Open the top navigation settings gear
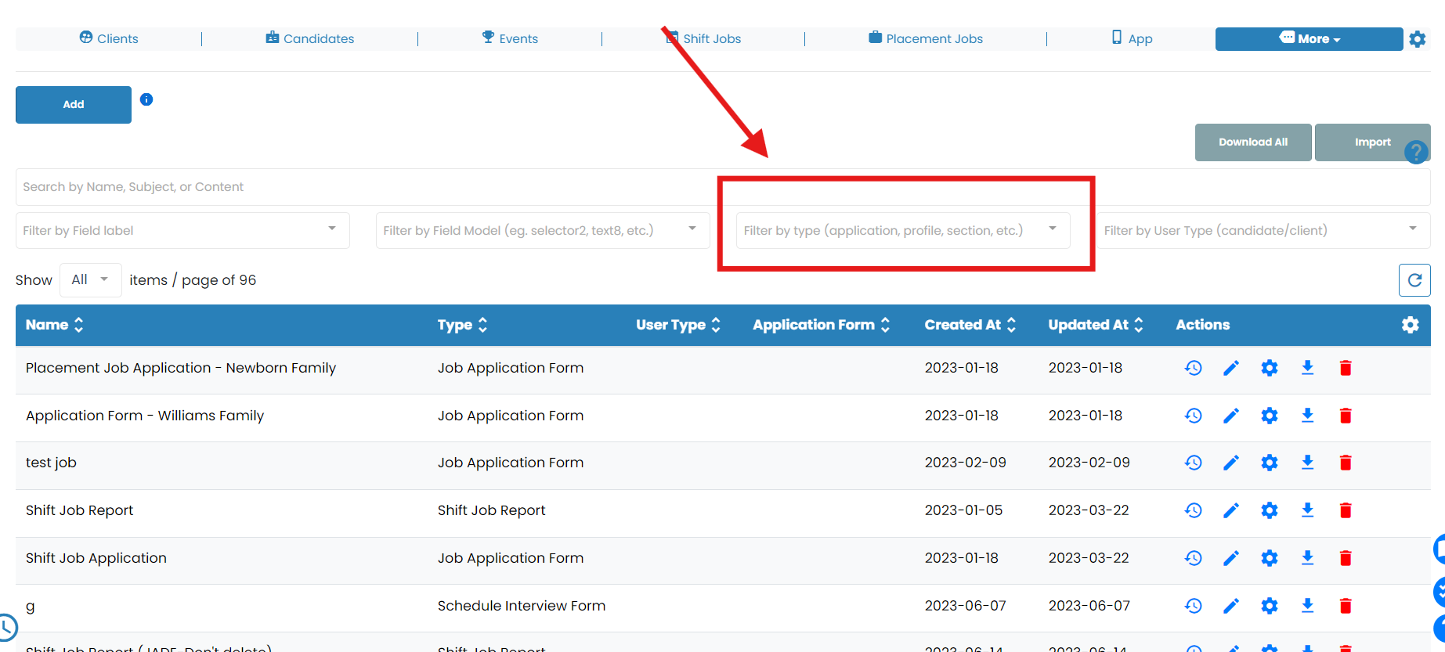The height and width of the screenshot is (652, 1445). [1417, 39]
